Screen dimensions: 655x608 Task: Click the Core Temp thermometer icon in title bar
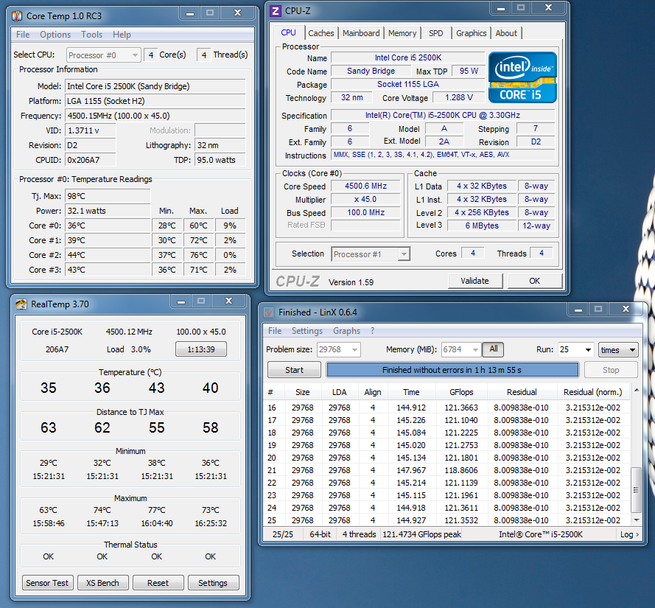point(18,15)
